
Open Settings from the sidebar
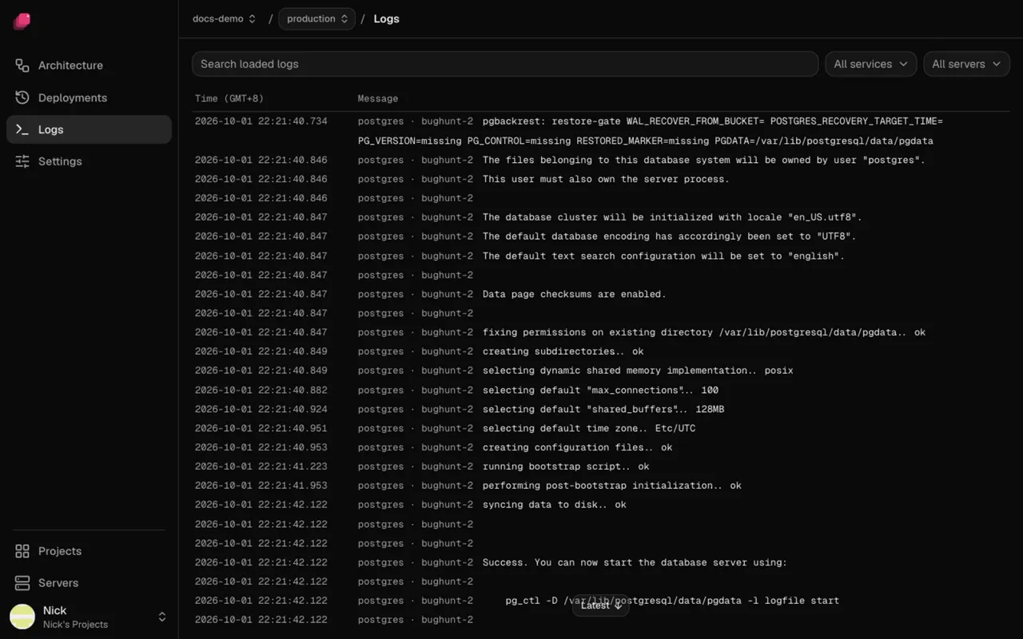(89, 161)
